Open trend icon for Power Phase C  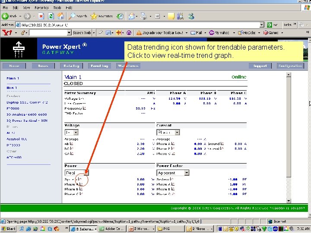81,194
